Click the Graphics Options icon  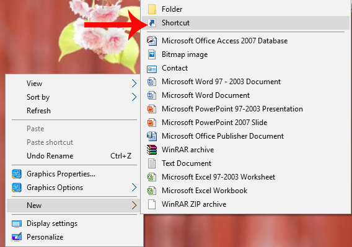pos(17,188)
